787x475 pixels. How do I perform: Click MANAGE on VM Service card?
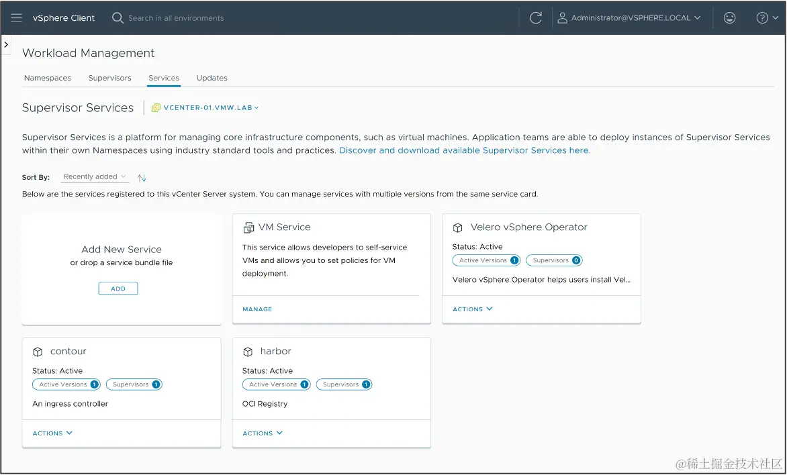(x=257, y=309)
